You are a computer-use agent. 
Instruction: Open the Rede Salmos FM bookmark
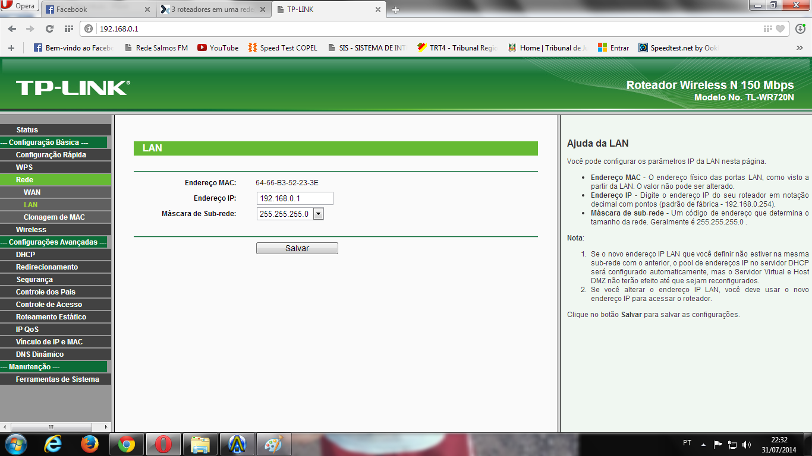(156, 48)
